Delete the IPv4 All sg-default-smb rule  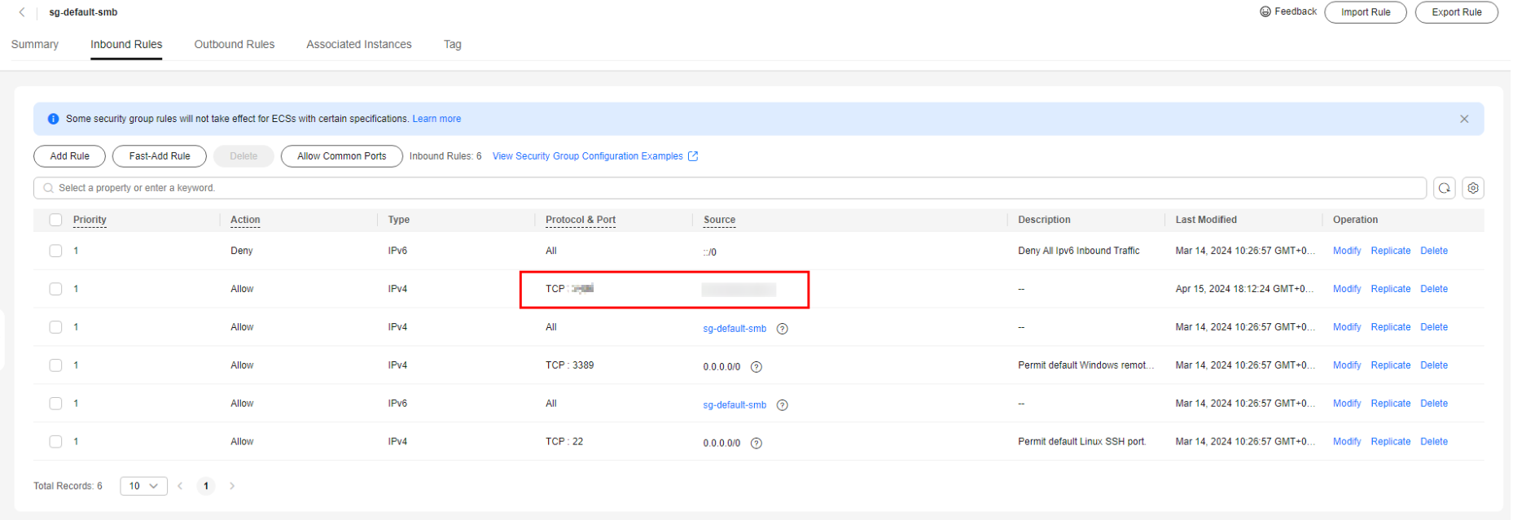(1434, 327)
